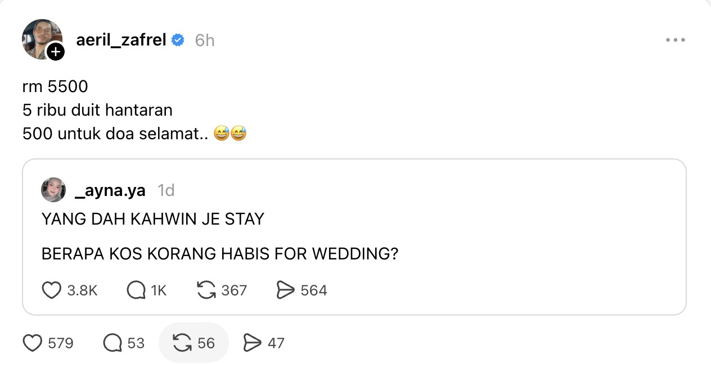Open the three-dot more options menu
This screenshot has width=711, height=365.
[x=675, y=40]
